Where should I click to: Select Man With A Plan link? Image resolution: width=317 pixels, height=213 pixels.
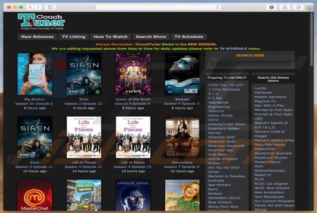(269, 105)
